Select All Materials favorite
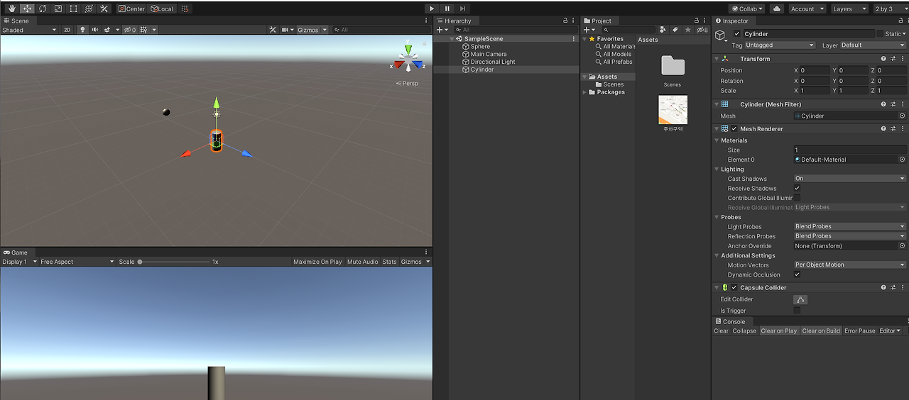This screenshot has width=909, height=400. pyautogui.click(x=618, y=46)
